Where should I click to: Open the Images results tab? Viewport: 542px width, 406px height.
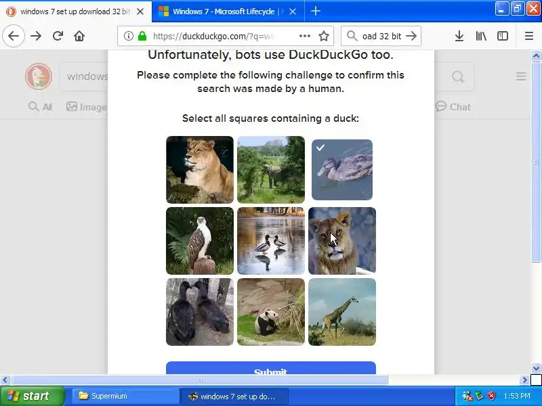[x=87, y=107]
